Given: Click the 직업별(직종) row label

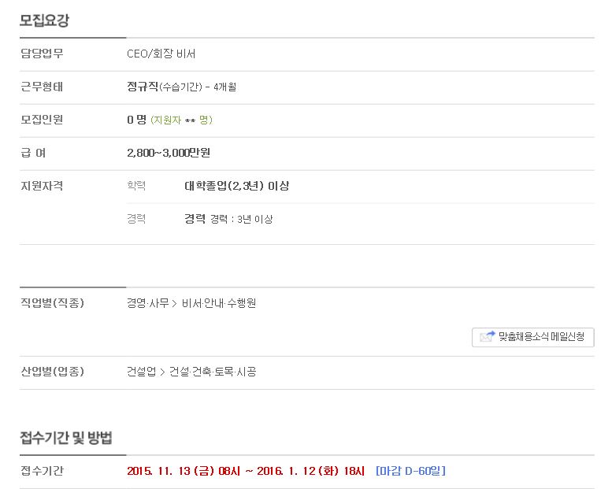Looking at the screenshot, I should point(52,303).
